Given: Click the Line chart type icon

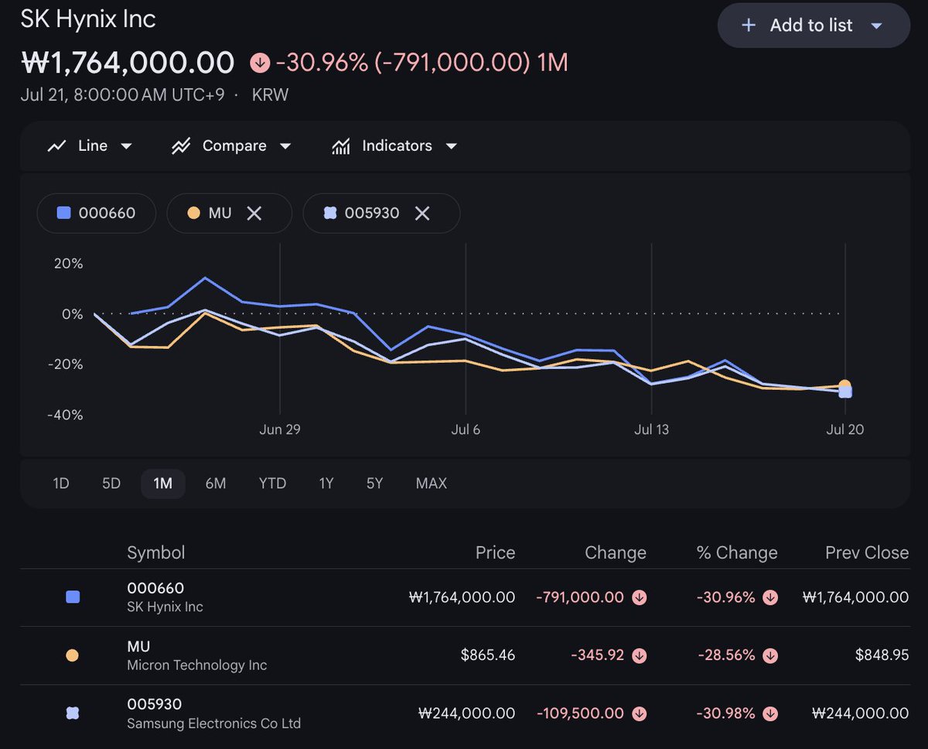Looking at the screenshot, I should [56, 145].
